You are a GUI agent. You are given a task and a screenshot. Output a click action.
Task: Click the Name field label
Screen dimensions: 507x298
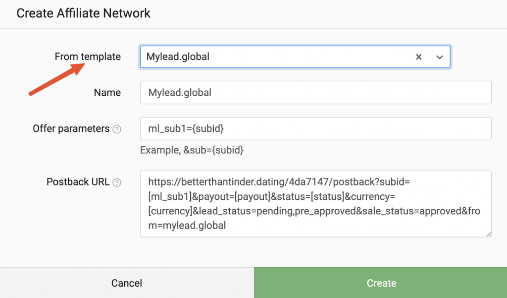point(107,93)
